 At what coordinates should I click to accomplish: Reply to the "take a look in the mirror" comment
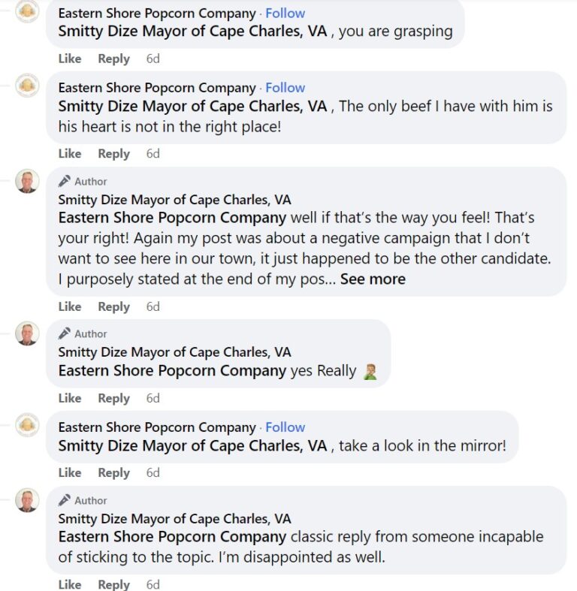pos(113,473)
